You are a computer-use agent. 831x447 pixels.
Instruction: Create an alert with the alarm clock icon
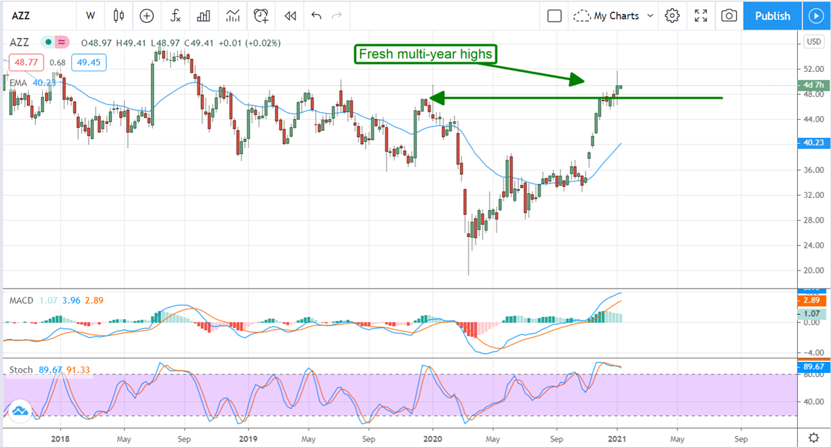[261, 15]
